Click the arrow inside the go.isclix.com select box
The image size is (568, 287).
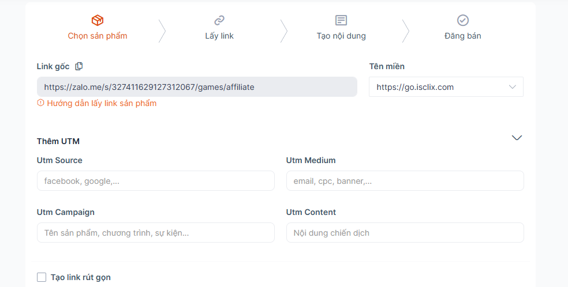coord(512,87)
